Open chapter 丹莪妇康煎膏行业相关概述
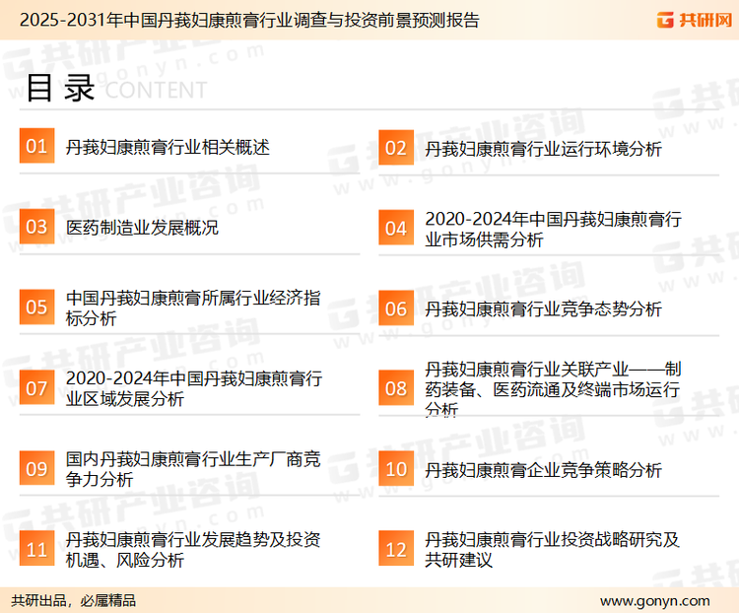Image resolution: width=739 pixels, height=613 pixels. 168,148
